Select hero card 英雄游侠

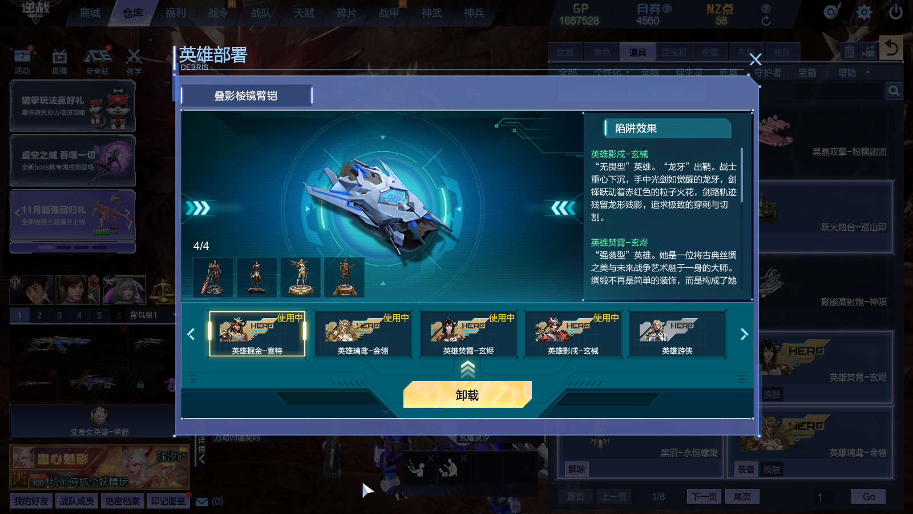click(677, 334)
